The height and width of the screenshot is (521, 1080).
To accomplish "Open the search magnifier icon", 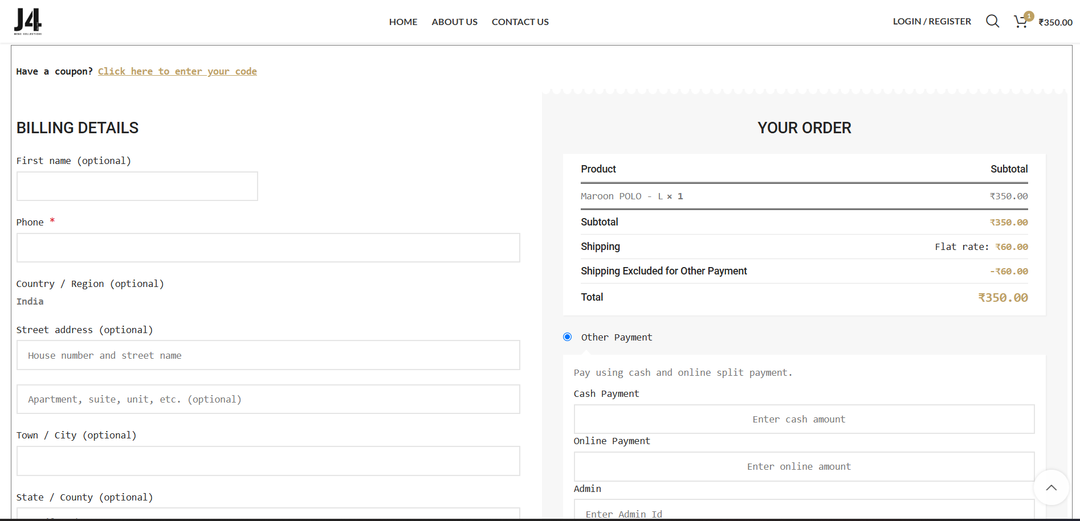I will (x=992, y=22).
